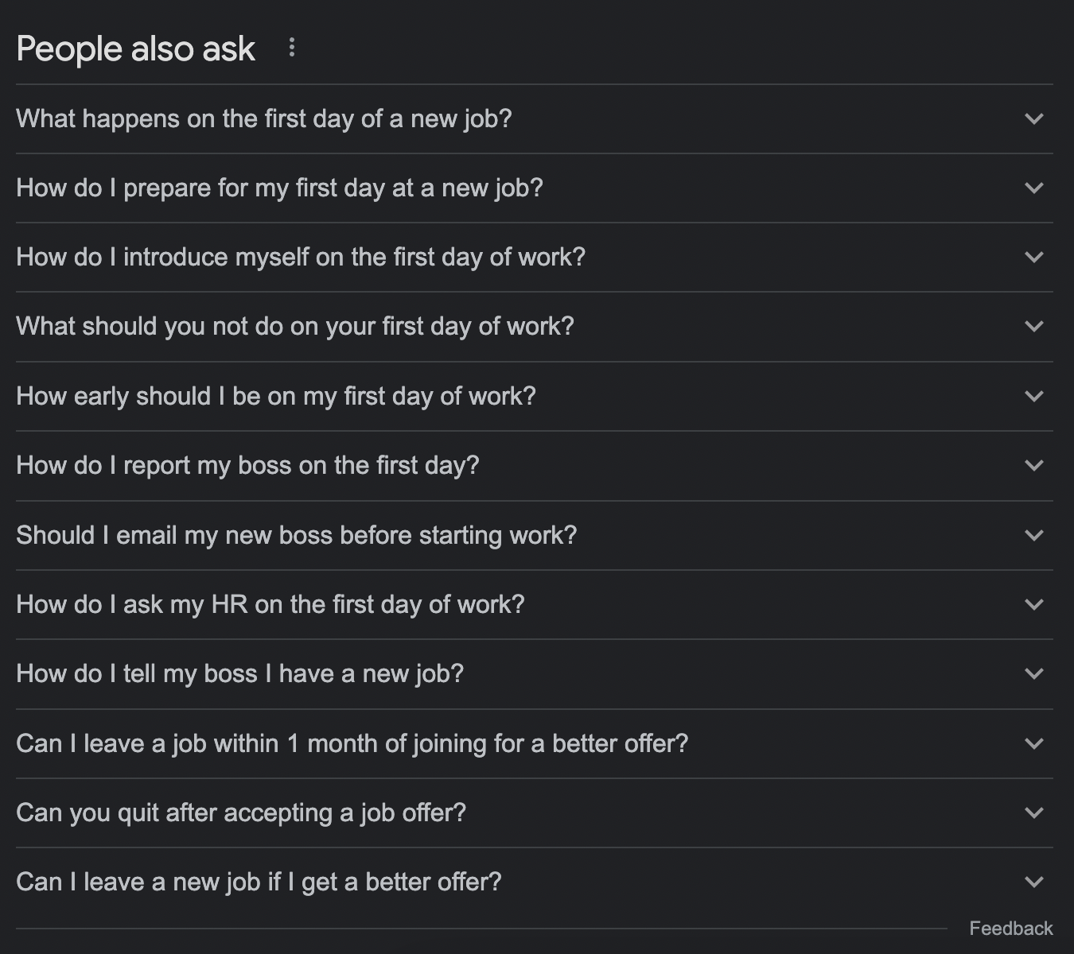This screenshot has height=954, width=1074.
Task: Expand 'How early should I be on my first day of work?'
Action: [1033, 395]
